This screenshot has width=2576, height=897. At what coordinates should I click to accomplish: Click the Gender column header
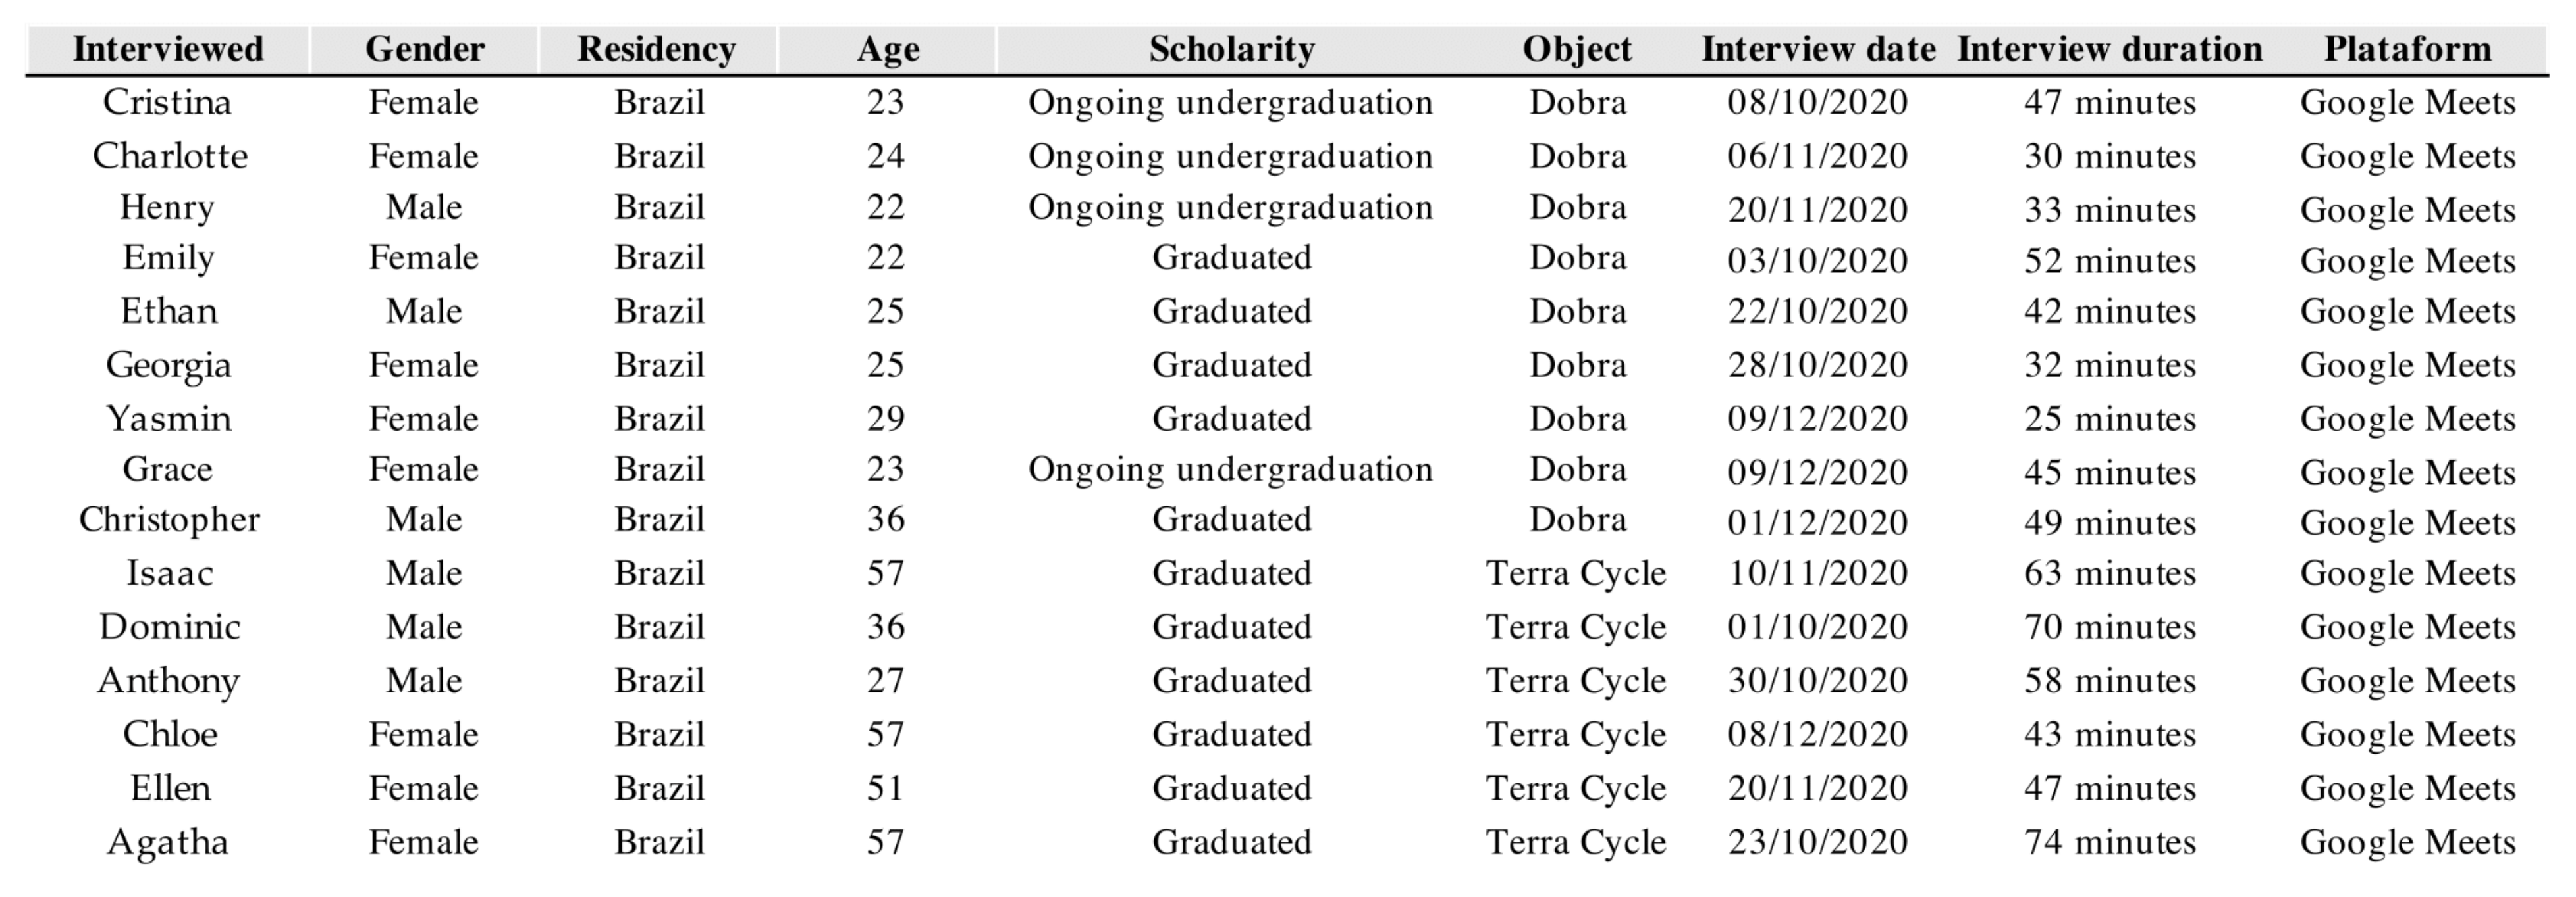[x=425, y=49]
